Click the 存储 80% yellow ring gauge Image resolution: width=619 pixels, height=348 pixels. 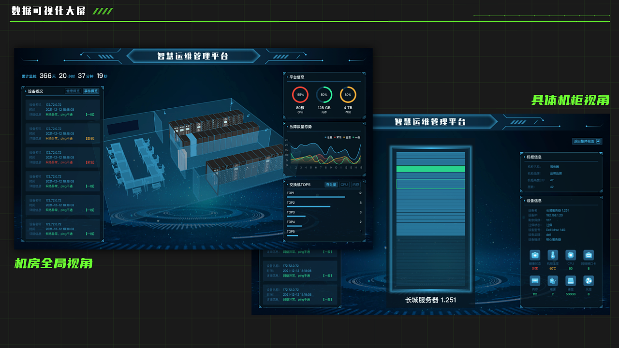(x=348, y=95)
